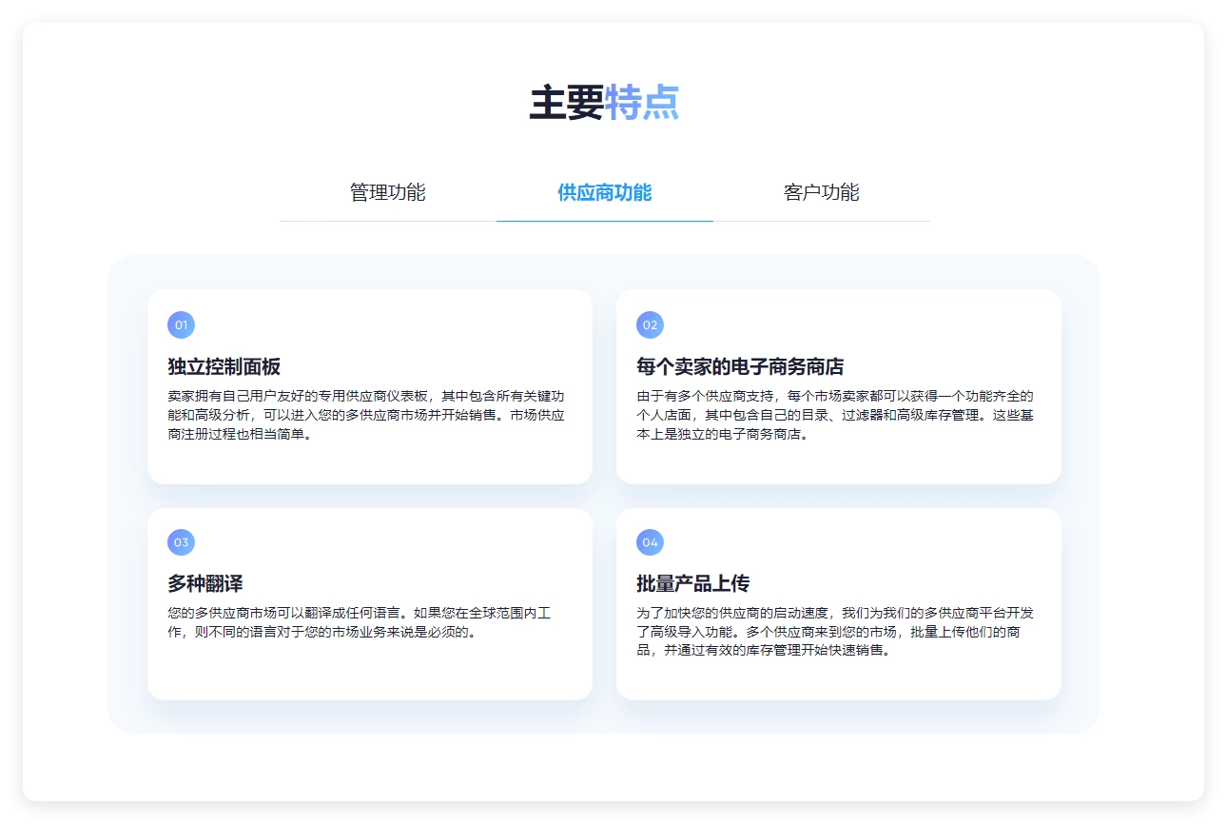1227x824 pixels.
Task: Click empty space at bottom of 多种翻译 card
Action: (369, 671)
